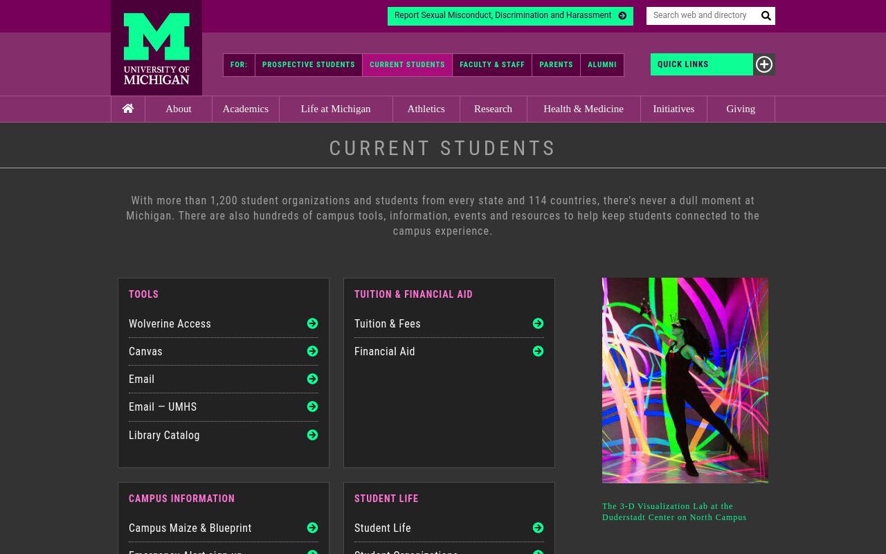
Task: Open the Life at Michigan menu
Action: 336,109
